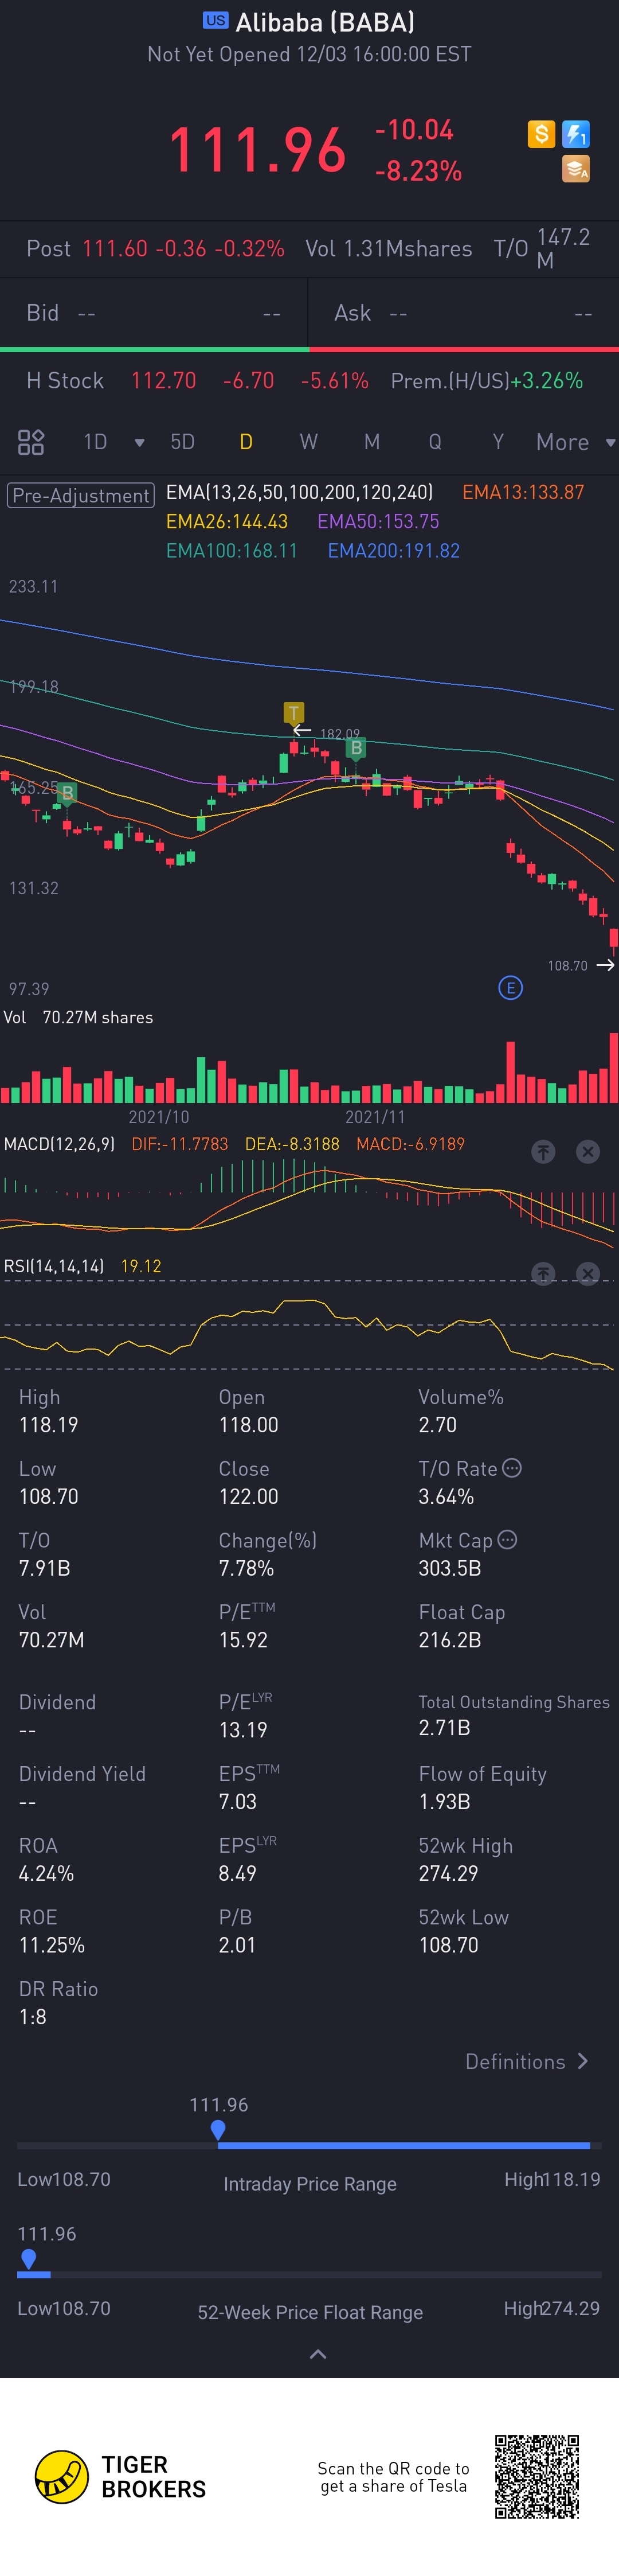The height and width of the screenshot is (2576, 619).
Task: Tap the orange dollar sign icon
Action: pyautogui.click(x=541, y=134)
